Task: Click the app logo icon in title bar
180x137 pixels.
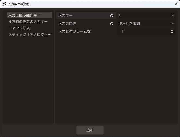Action: tap(4, 4)
